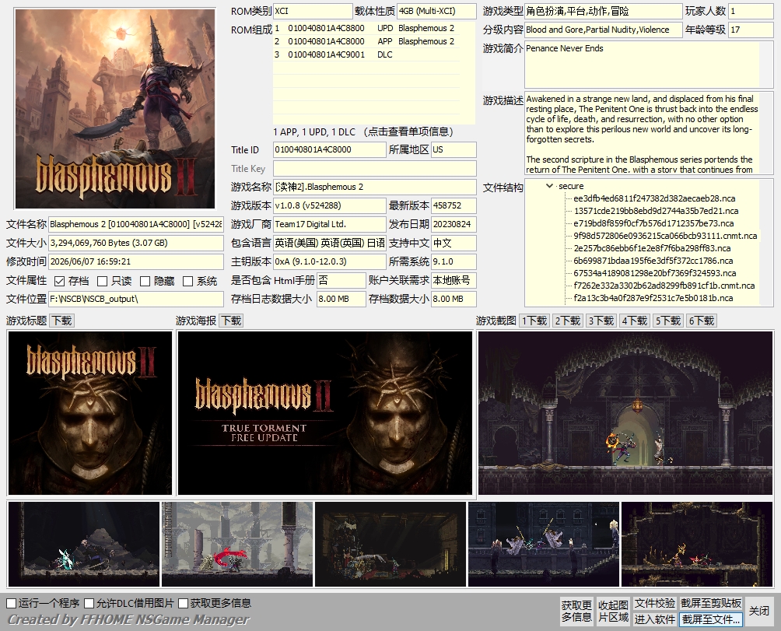Toggle the 存档 file attribute checkbox
This screenshot has height=631, width=781.
(59, 281)
